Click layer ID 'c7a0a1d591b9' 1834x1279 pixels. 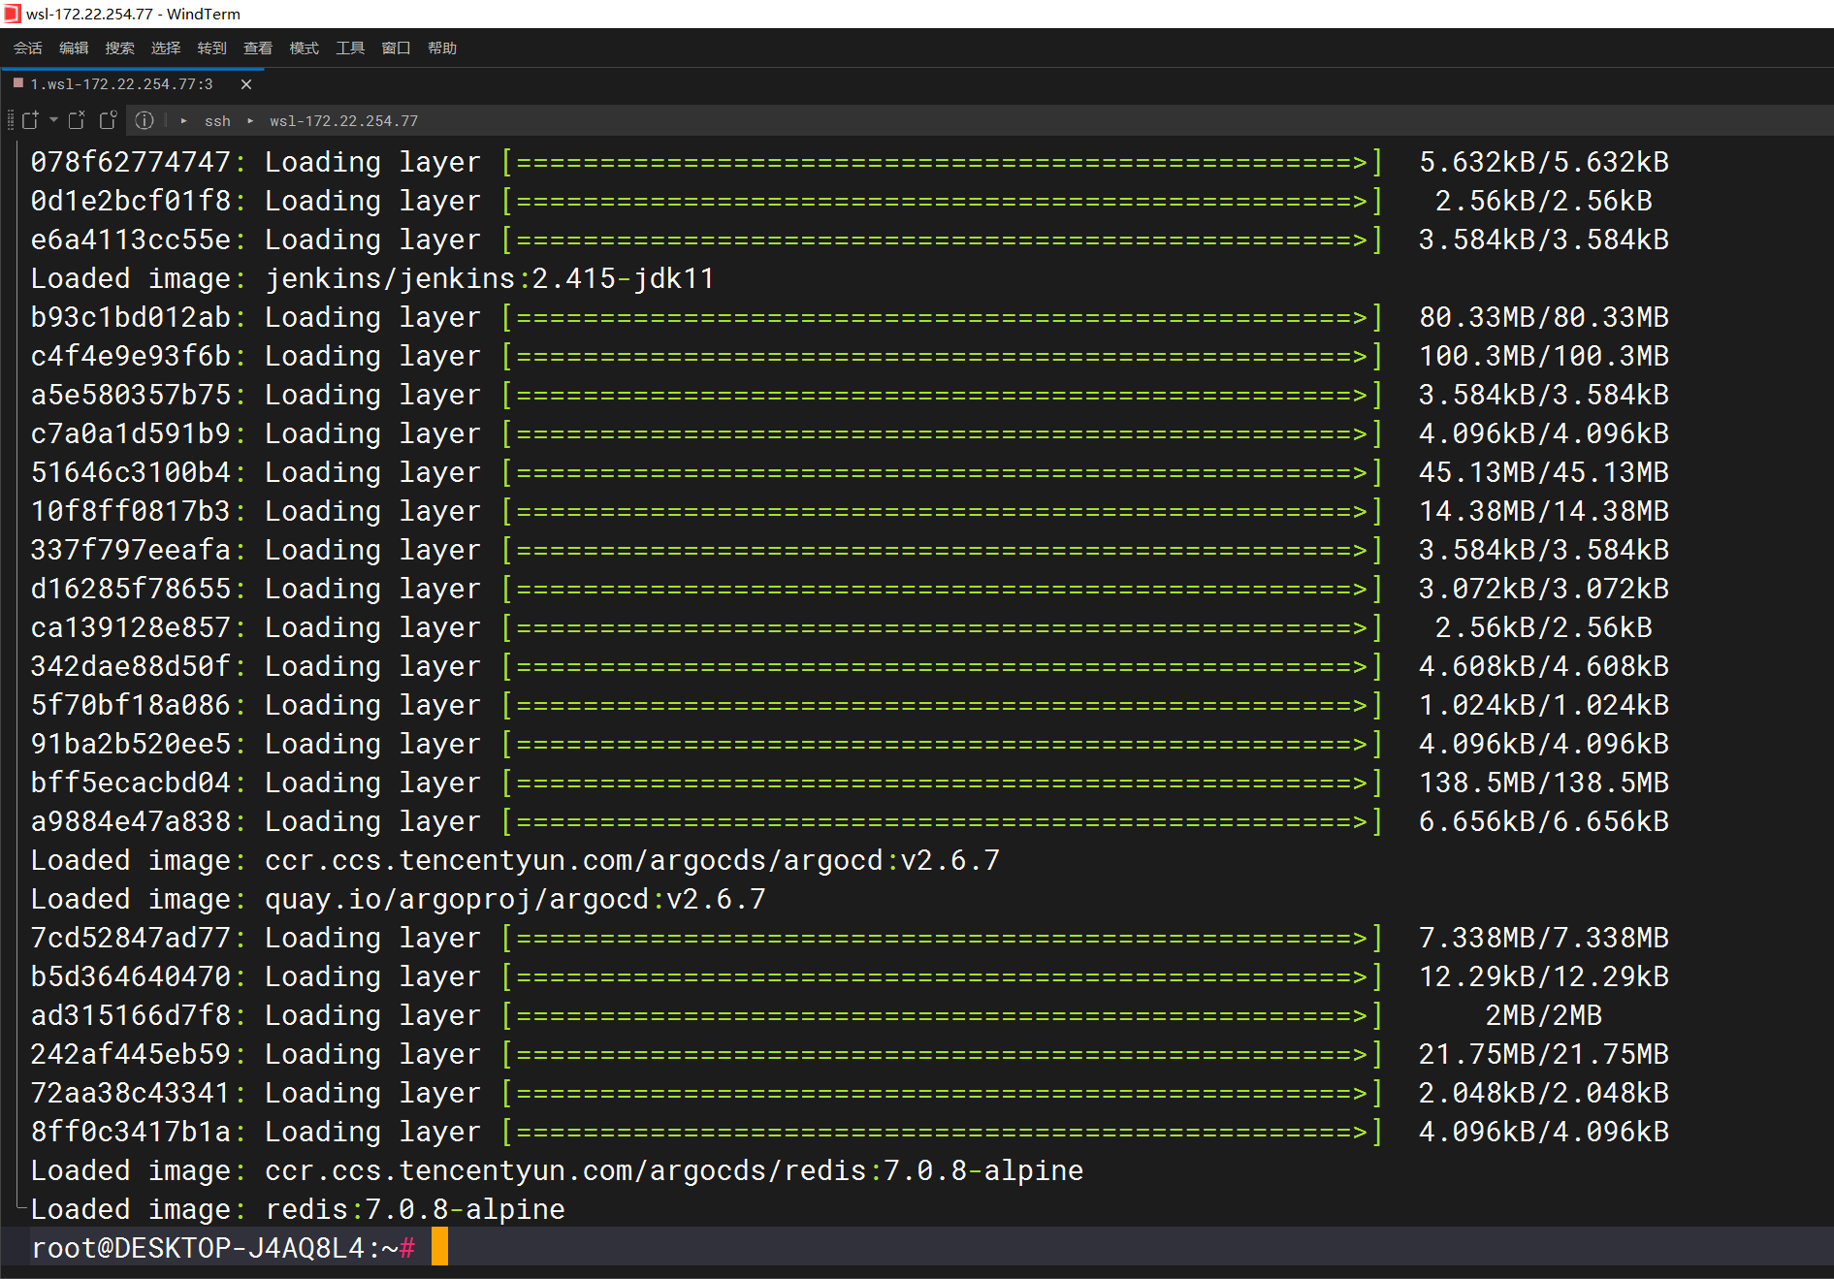tap(131, 433)
